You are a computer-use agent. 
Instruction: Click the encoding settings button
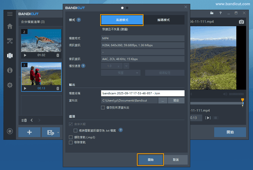165,73
